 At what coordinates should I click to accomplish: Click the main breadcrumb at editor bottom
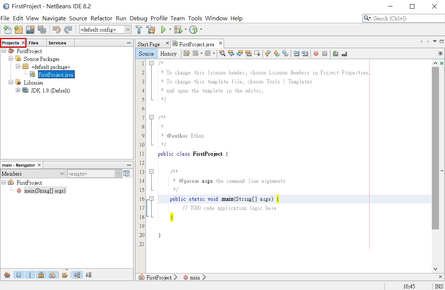click(195, 277)
